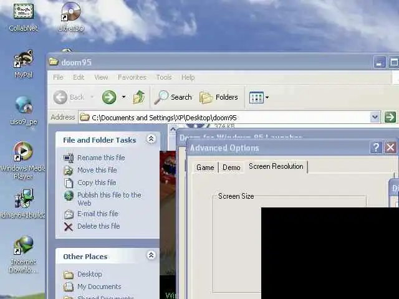Screen dimensions: 399x299
Task: Collapse the File and Folder Tasks panel
Action: 151,139
